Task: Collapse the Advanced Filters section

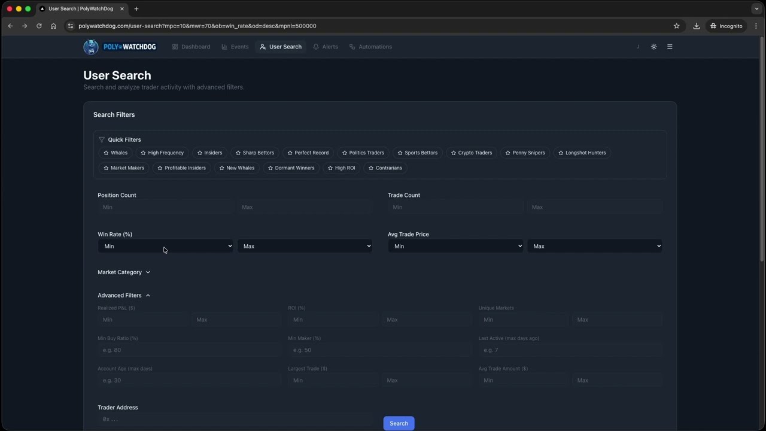Action: (124, 295)
